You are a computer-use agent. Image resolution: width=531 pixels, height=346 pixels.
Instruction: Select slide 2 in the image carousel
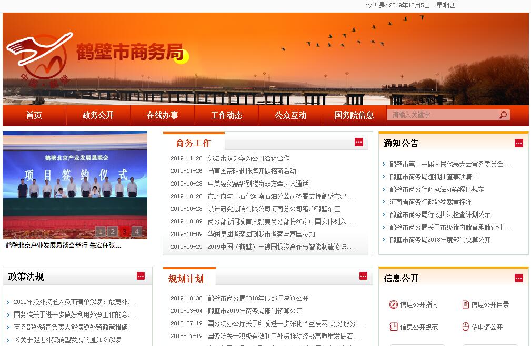pos(112,231)
